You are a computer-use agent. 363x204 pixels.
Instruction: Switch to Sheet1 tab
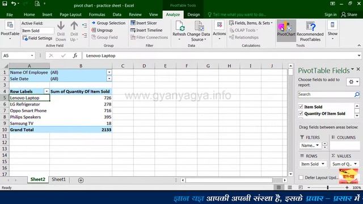tap(58, 179)
